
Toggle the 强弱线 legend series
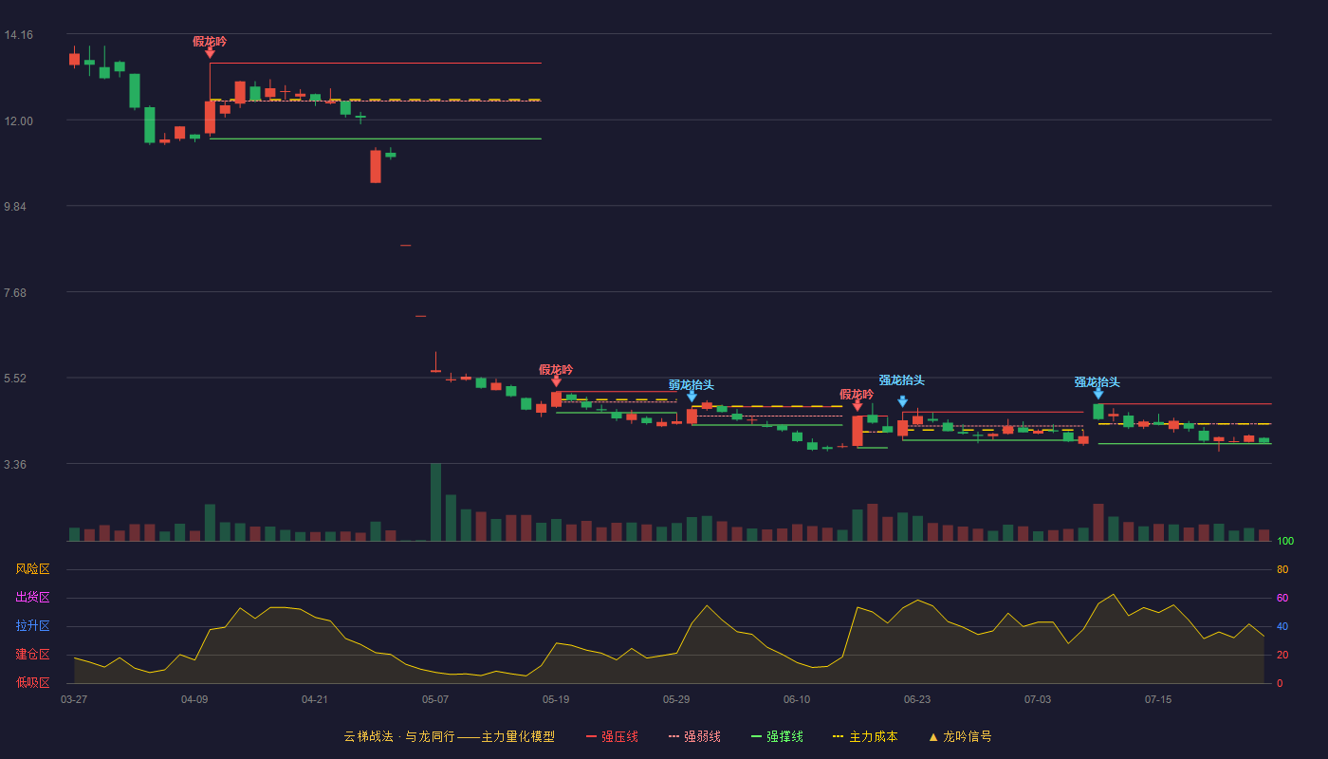[694, 736]
